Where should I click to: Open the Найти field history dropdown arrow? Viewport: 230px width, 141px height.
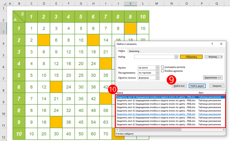click(x=176, y=57)
